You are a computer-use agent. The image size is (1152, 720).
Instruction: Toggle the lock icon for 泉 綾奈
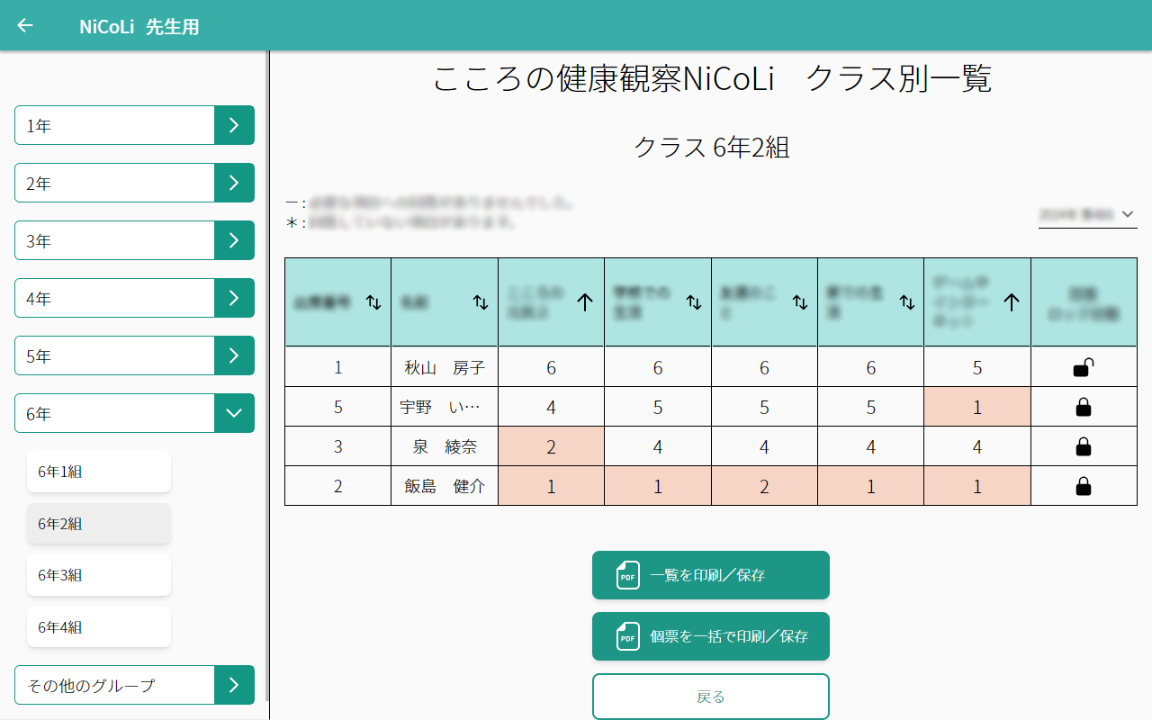click(1084, 446)
